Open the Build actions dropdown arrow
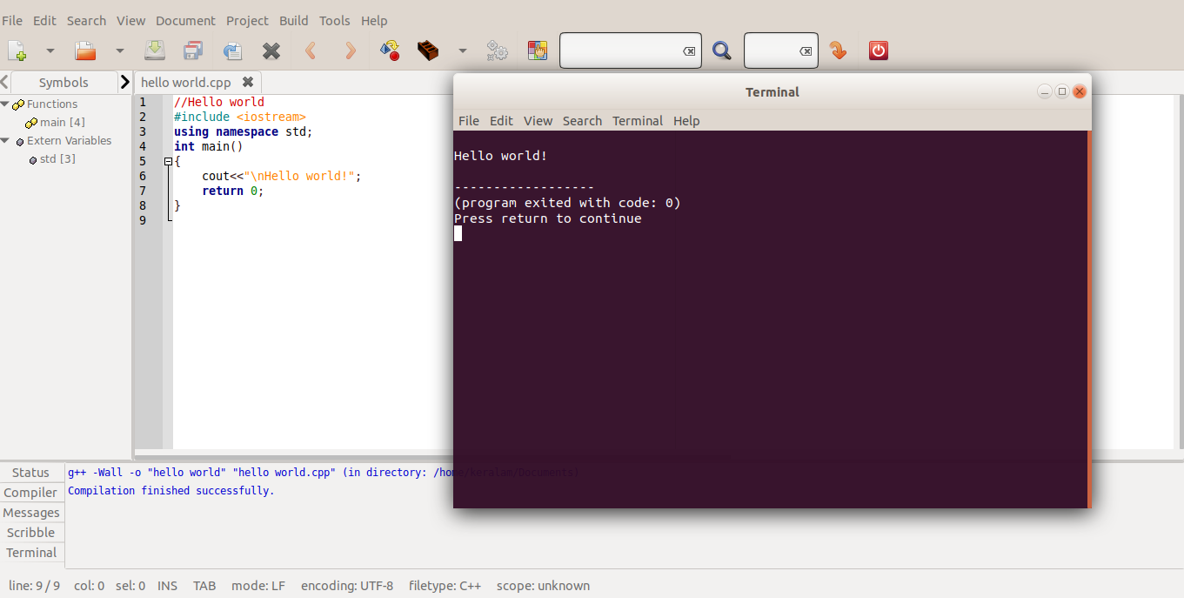 (463, 50)
